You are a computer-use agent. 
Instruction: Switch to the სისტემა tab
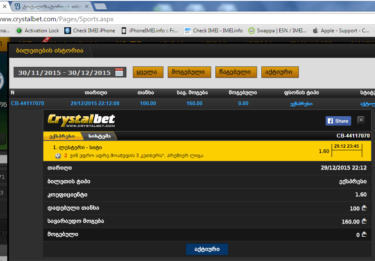[100, 136]
